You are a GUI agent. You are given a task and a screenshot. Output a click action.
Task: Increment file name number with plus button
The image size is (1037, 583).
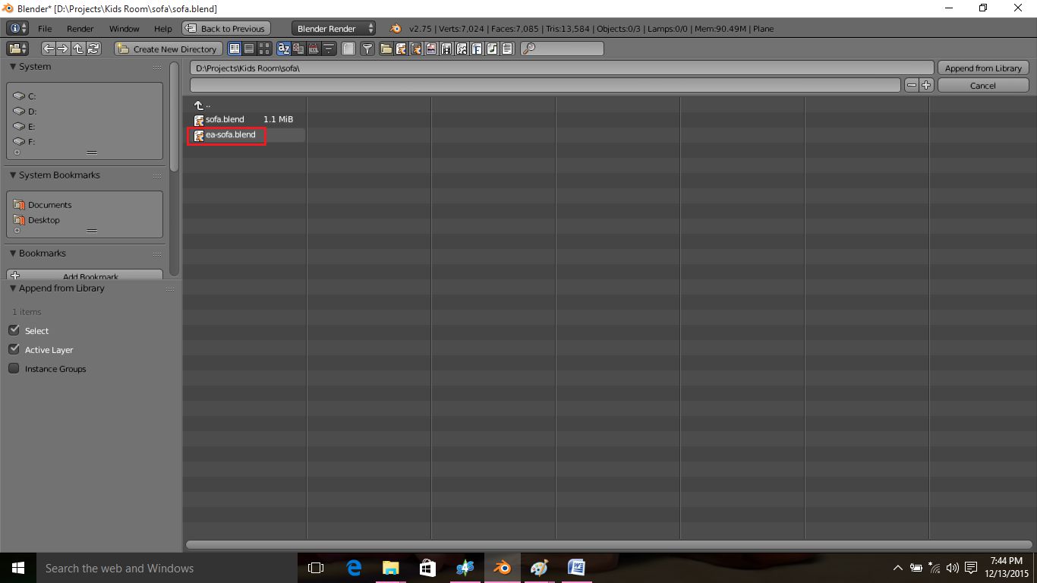tap(925, 85)
